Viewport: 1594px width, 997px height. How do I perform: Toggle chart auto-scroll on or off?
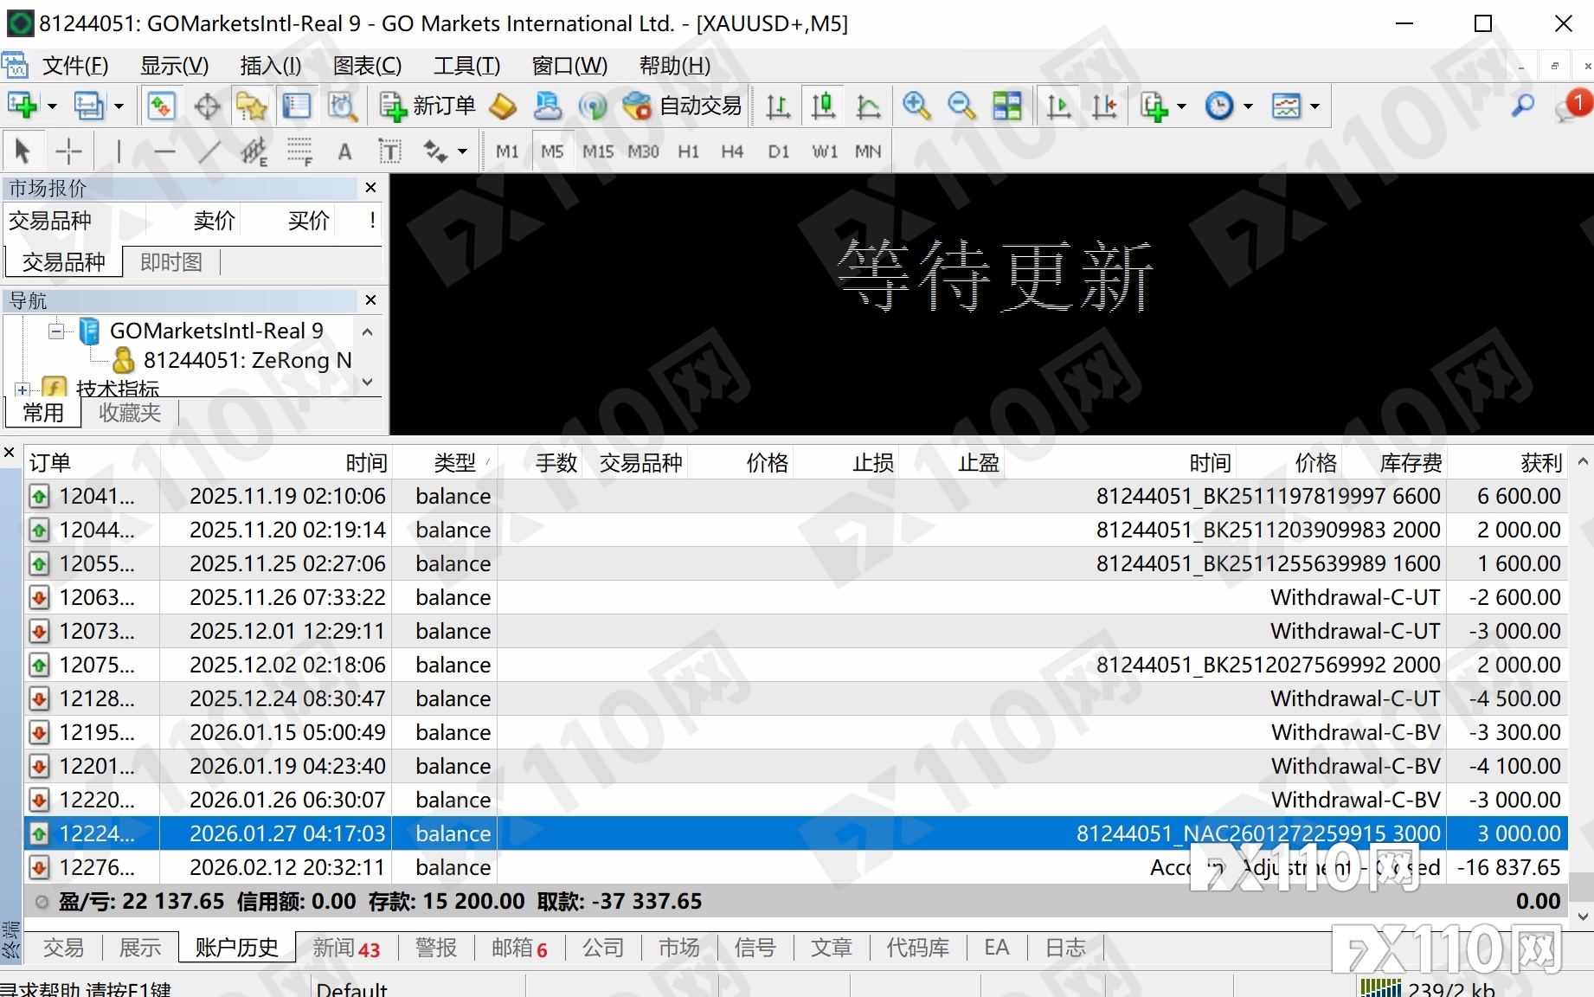coord(1057,106)
